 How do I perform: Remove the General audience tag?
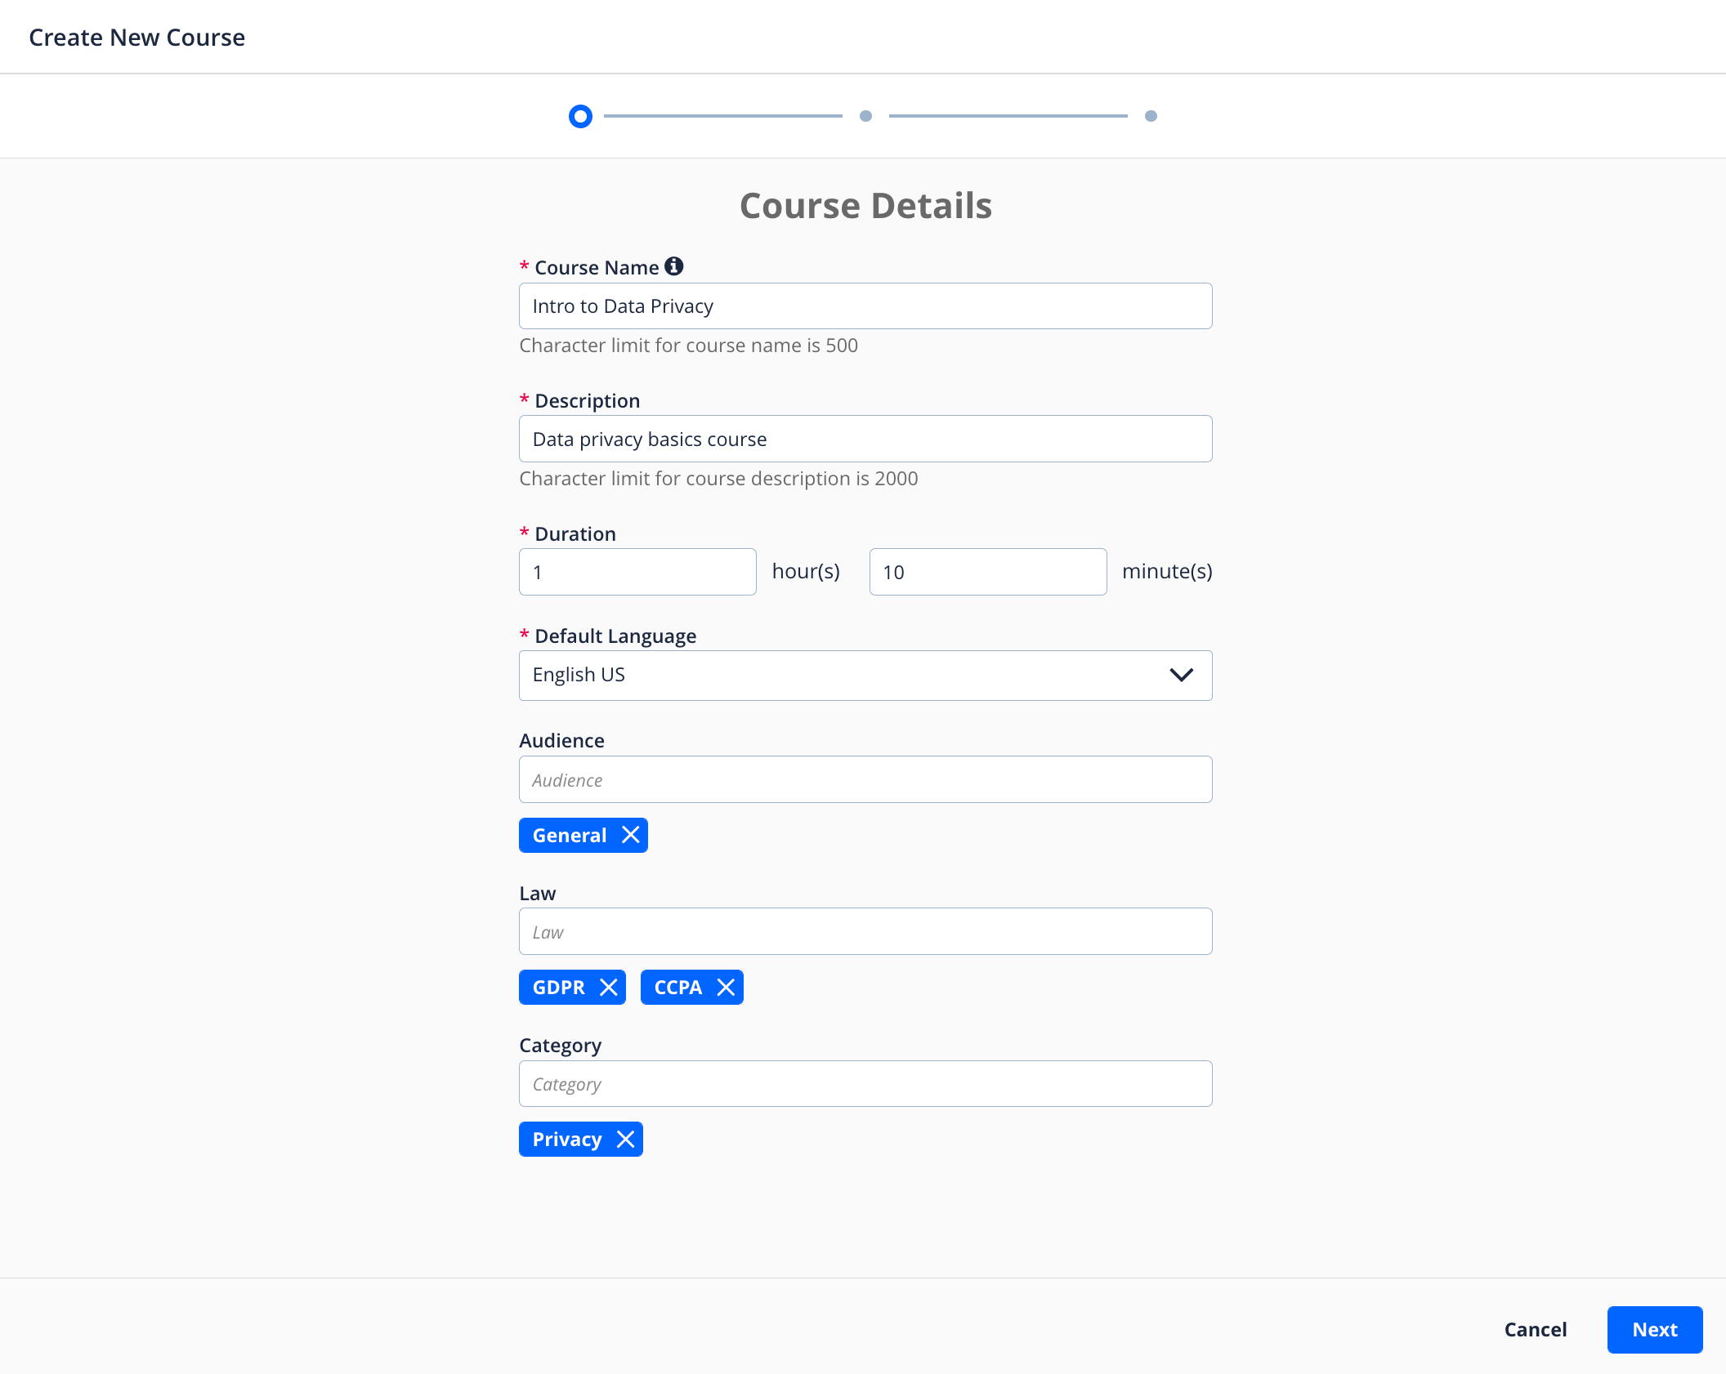click(630, 835)
